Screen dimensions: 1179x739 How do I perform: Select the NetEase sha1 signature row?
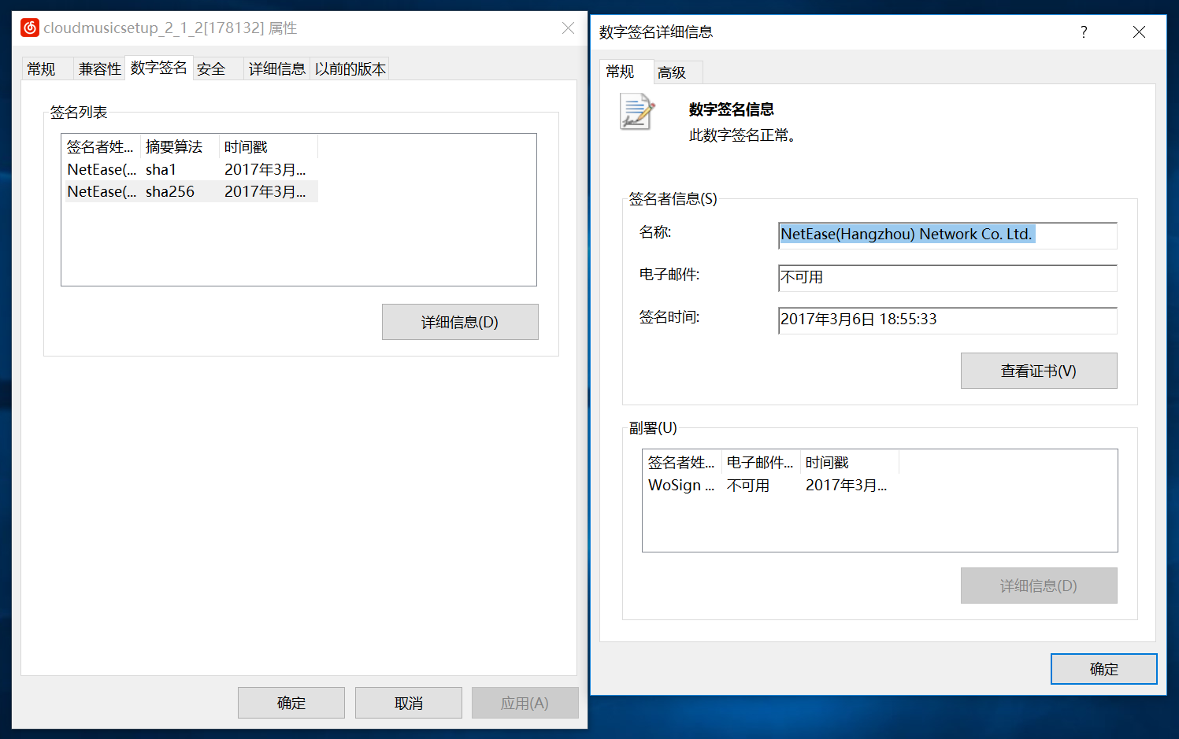[191, 169]
